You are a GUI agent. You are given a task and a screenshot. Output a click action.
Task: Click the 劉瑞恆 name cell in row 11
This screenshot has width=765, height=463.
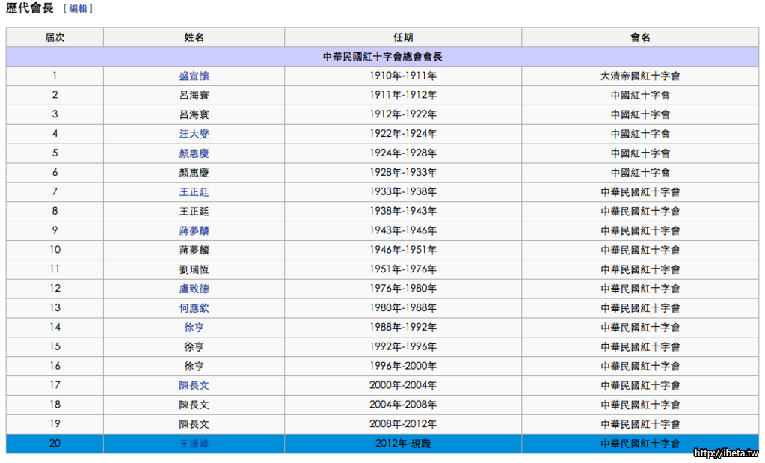click(x=194, y=269)
